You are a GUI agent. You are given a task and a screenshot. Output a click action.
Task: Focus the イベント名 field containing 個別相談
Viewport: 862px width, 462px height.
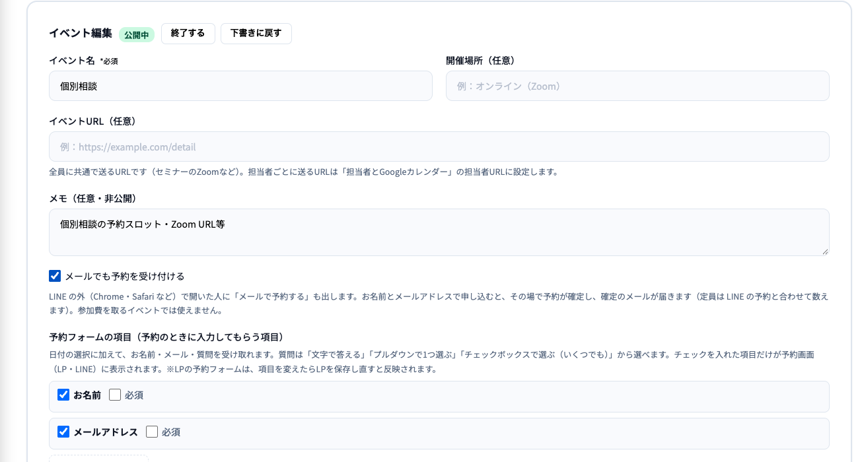(x=240, y=86)
